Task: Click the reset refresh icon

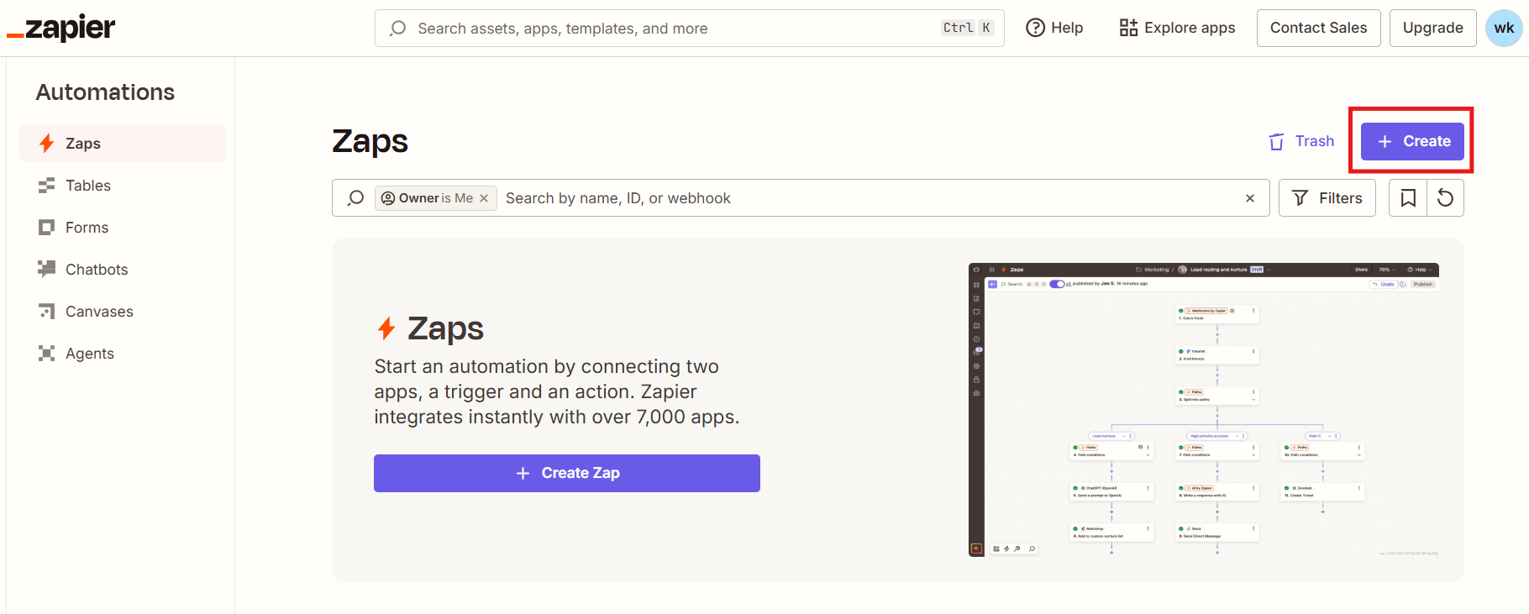Action: click(x=1445, y=198)
